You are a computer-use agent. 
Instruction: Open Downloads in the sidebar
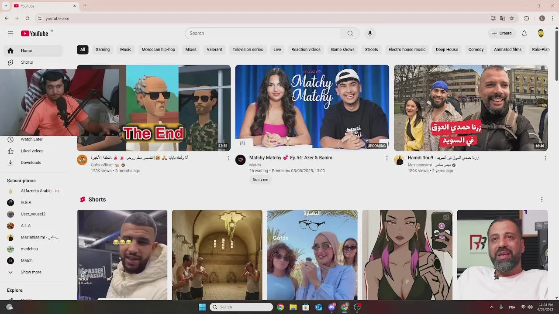[x=33, y=163]
